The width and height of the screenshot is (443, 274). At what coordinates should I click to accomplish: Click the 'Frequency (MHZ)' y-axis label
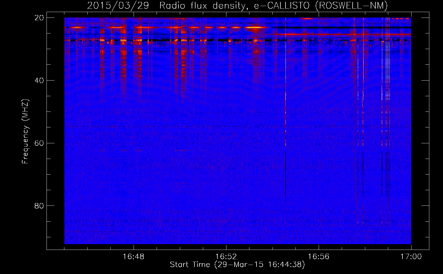pyautogui.click(x=25, y=132)
